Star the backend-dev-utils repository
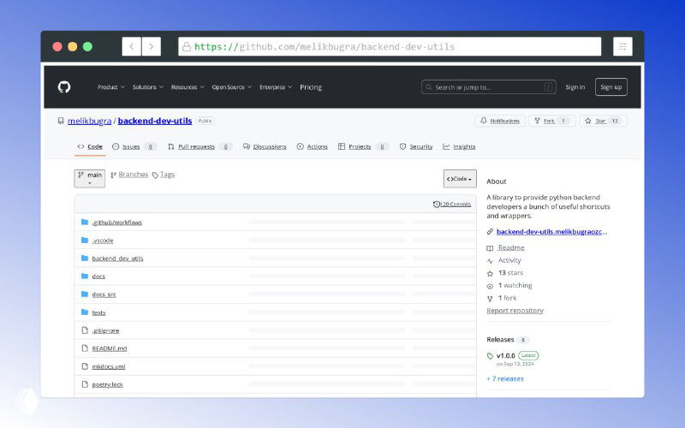 coord(603,121)
